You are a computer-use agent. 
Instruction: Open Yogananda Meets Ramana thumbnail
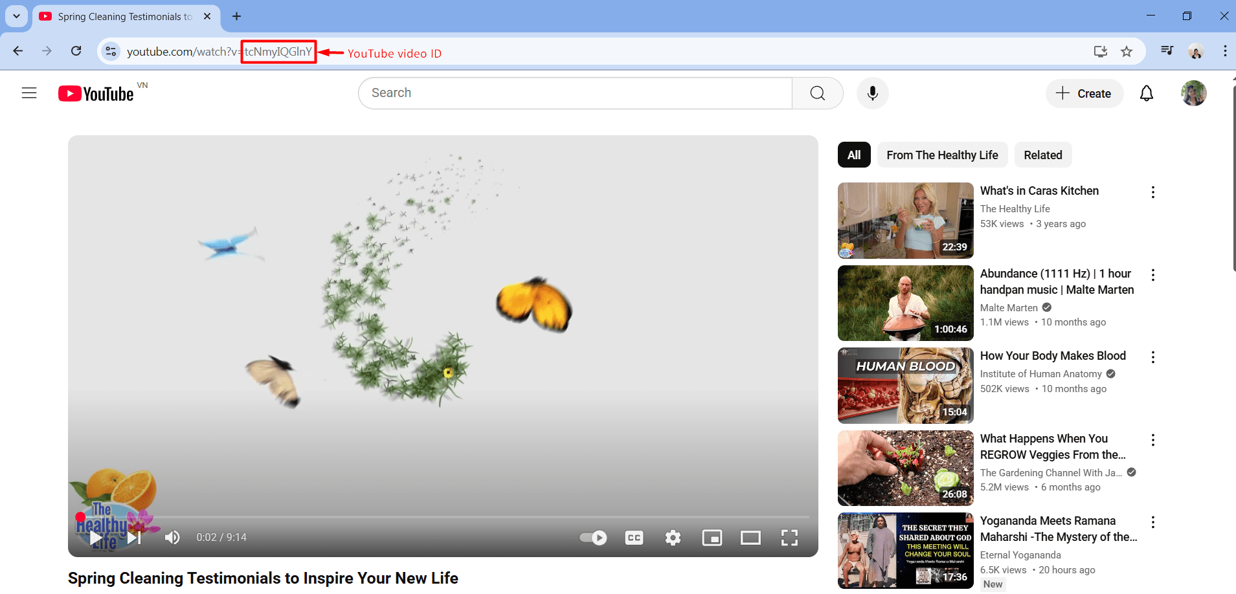[905, 551]
